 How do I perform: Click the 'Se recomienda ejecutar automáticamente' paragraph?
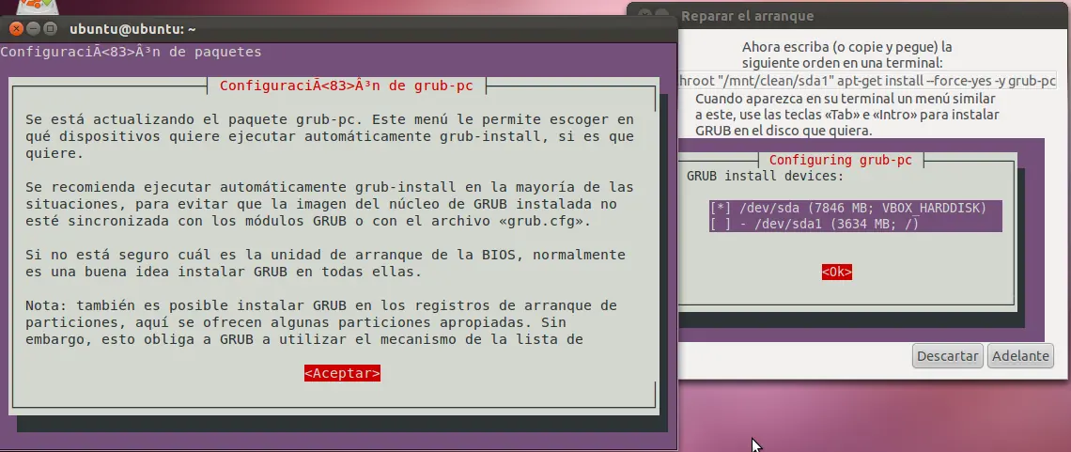329,204
